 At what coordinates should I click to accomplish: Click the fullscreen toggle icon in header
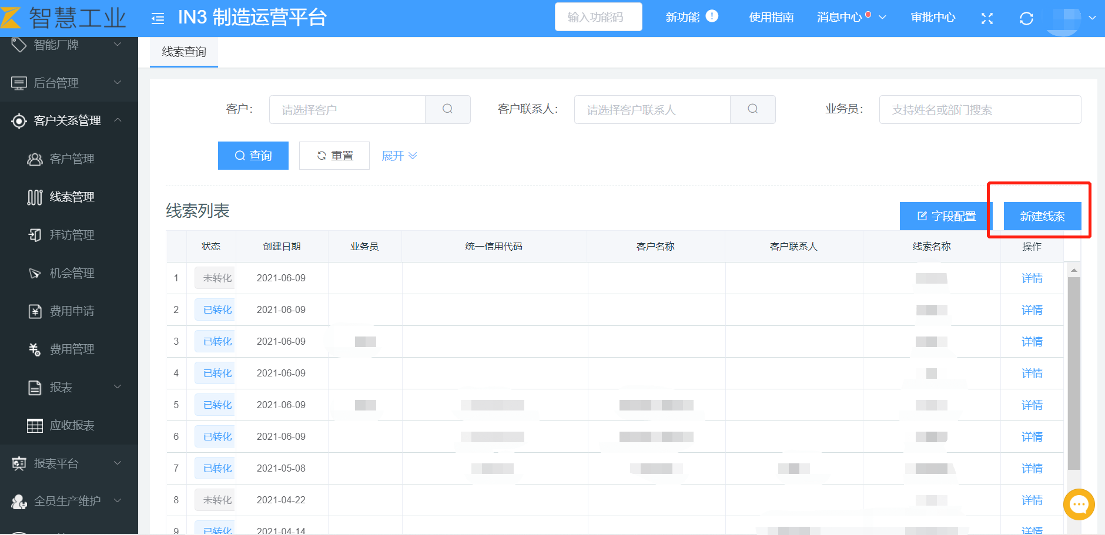[987, 18]
